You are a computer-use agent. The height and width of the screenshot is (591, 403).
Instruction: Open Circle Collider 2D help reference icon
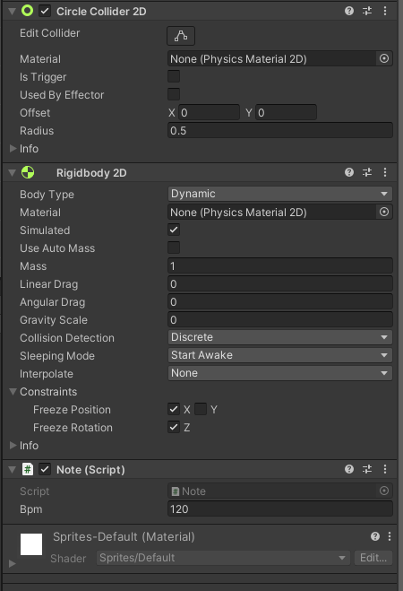[x=349, y=11]
